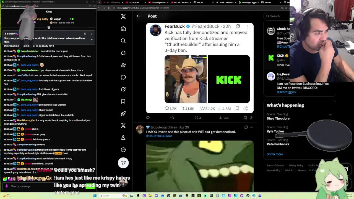Open the Pete Fairbanks trend
Screen dimensions: 354x199
(x=278, y=144)
